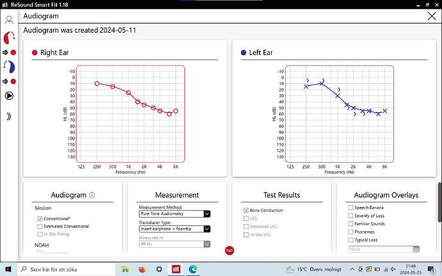This screenshot has width=442, height=276.
Task: Enable the Typical Loss overlay
Action: 350,240
